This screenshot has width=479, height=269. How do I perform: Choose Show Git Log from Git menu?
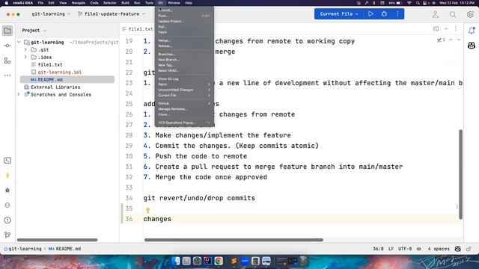(x=184, y=78)
